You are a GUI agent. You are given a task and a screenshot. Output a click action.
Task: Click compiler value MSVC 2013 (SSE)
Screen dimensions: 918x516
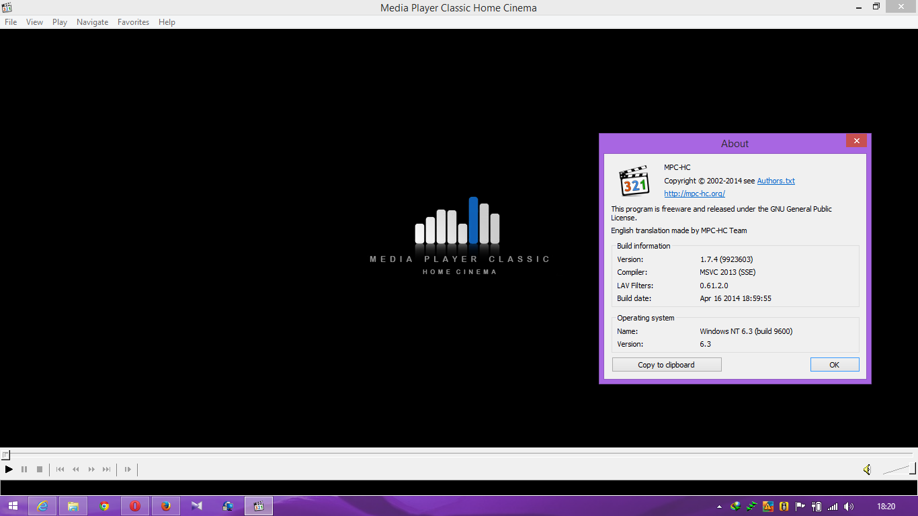click(x=728, y=272)
